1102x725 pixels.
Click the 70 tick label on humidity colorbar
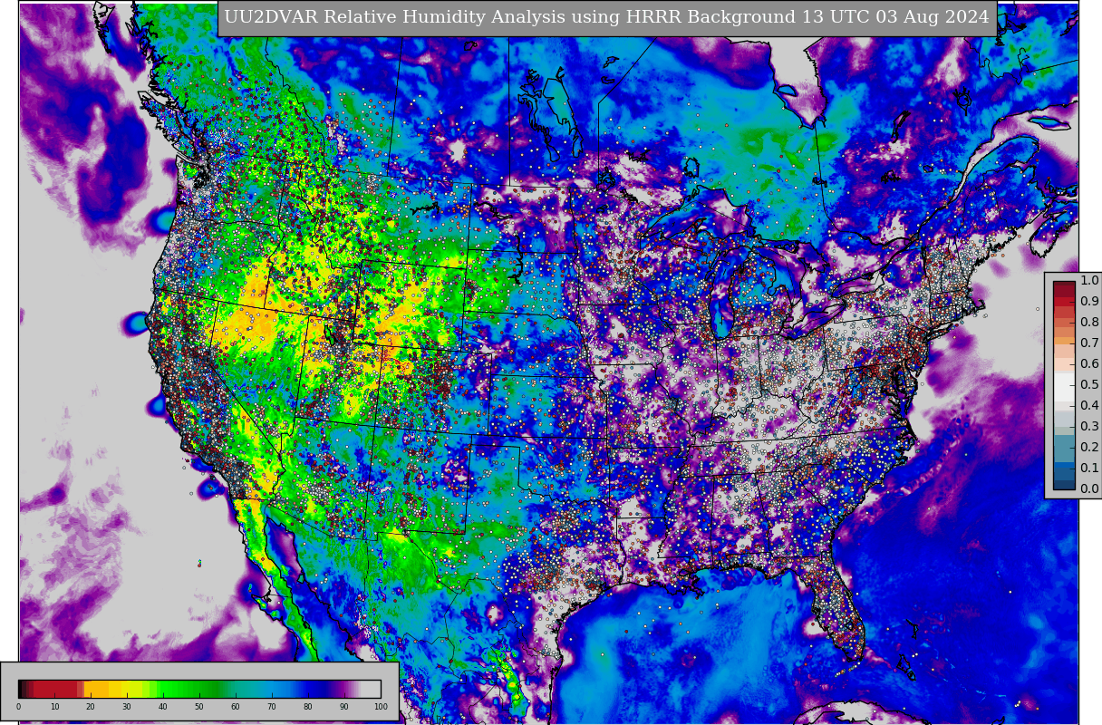coord(272,707)
